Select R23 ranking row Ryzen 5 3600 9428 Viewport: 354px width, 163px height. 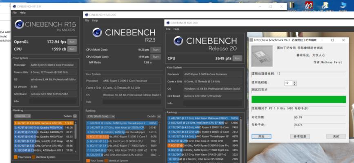122,137
